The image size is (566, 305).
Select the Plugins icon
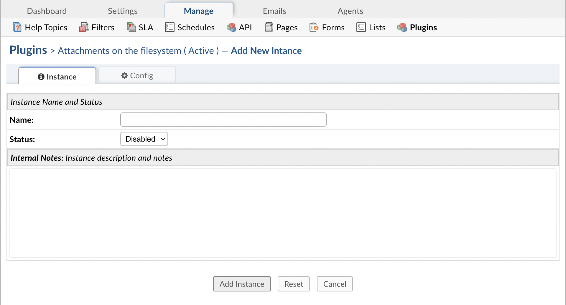402,27
